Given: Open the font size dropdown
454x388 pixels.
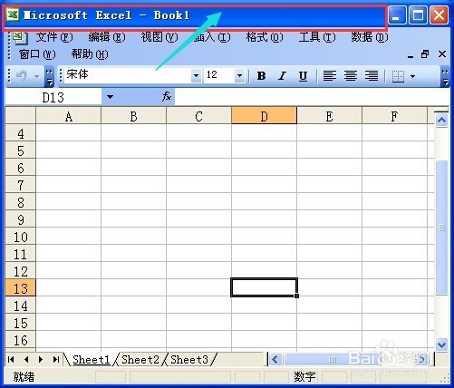Looking at the screenshot, I should [239, 75].
